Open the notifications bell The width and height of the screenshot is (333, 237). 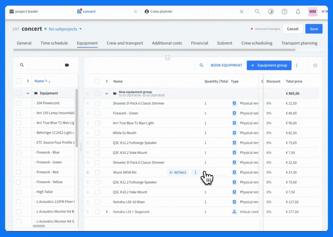coord(298,12)
